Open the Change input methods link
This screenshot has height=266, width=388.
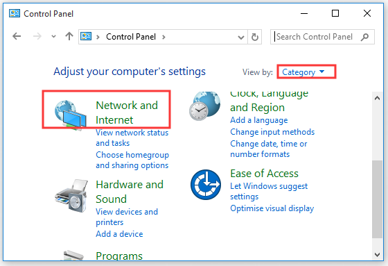272,132
